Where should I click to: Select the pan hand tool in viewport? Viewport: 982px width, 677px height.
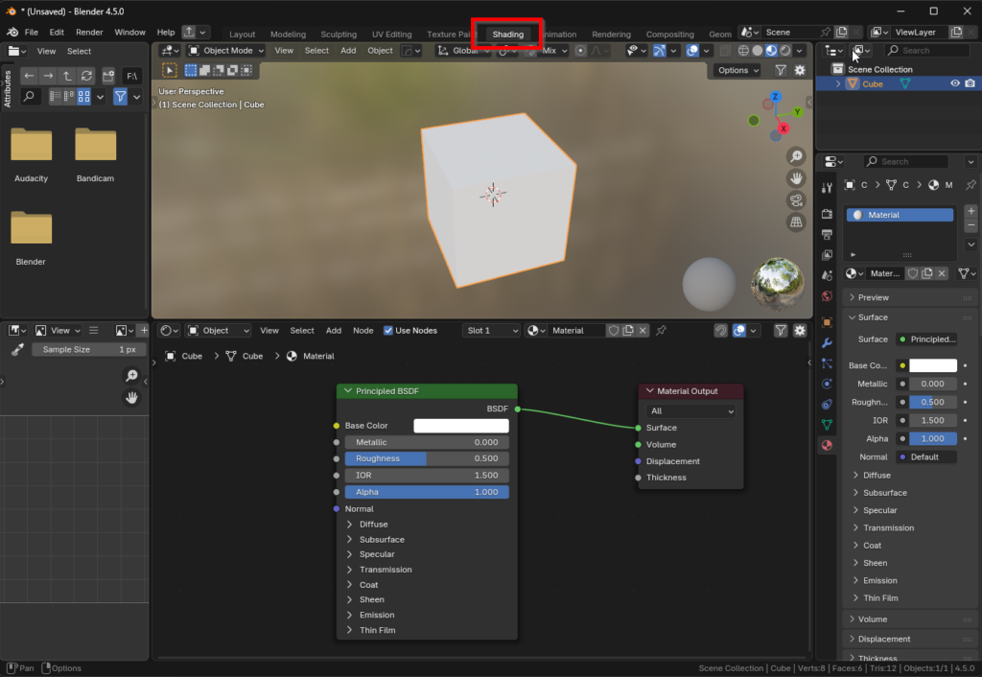point(796,178)
